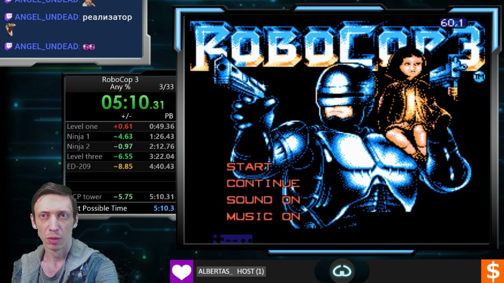Viewport: 504px width, 283px height.
Task: Click the '−0.97' delta value
Action: pos(123,147)
